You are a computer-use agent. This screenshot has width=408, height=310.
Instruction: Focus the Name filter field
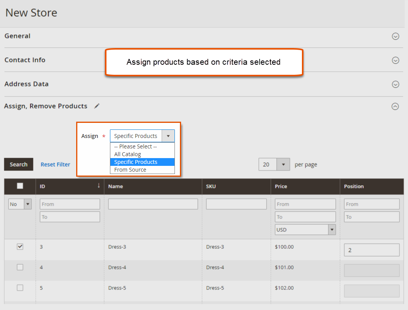(153, 204)
